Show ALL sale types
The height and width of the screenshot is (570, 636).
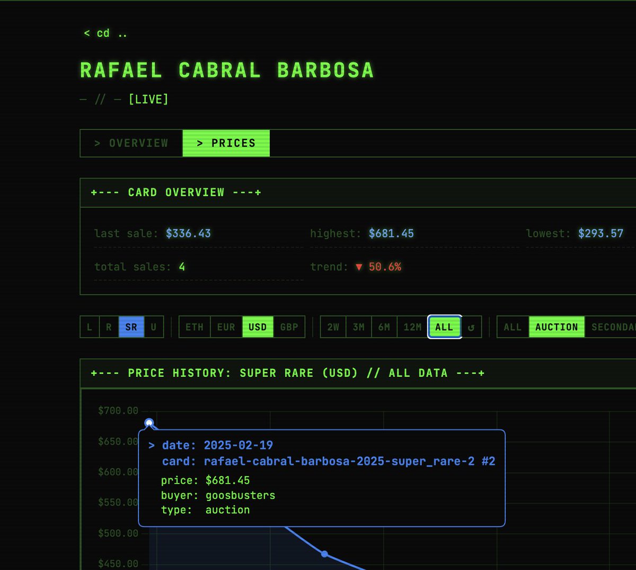(513, 327)
